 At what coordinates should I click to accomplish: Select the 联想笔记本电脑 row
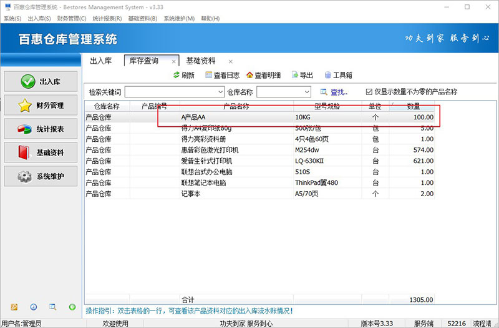(x=259, y=182)
